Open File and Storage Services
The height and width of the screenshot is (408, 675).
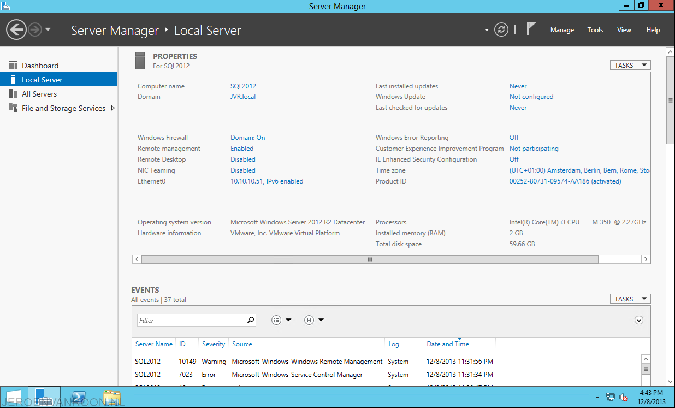[58, 108]
